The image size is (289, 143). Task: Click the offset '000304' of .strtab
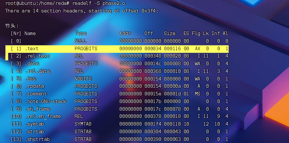[153, 132]
